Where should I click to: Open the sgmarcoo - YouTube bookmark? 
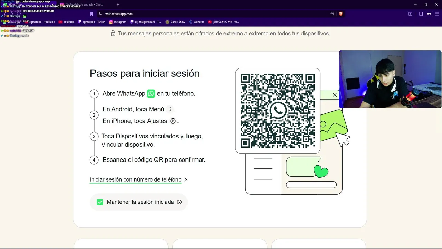[x=39, y=22]
